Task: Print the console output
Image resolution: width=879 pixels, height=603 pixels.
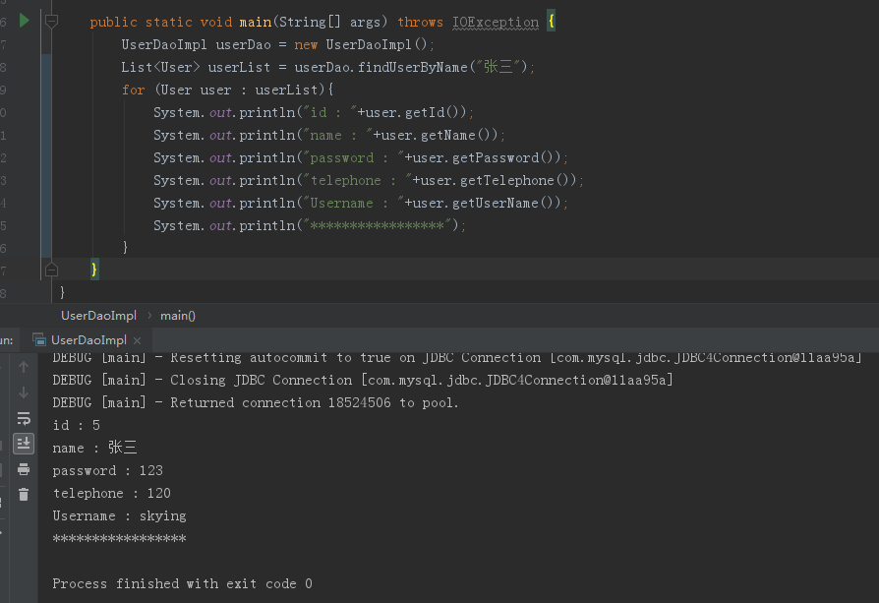Action: (x=24, y=469)
